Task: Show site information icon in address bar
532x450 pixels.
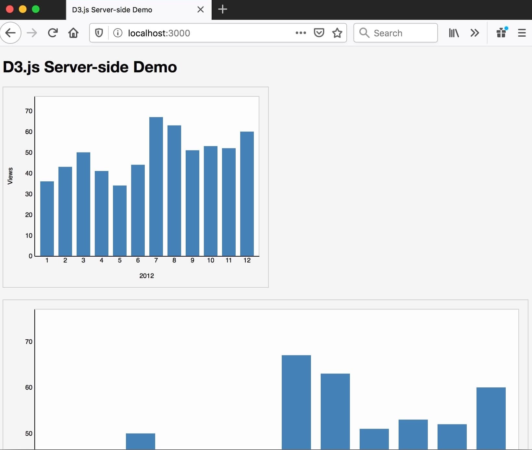Action: pos(118,33)
